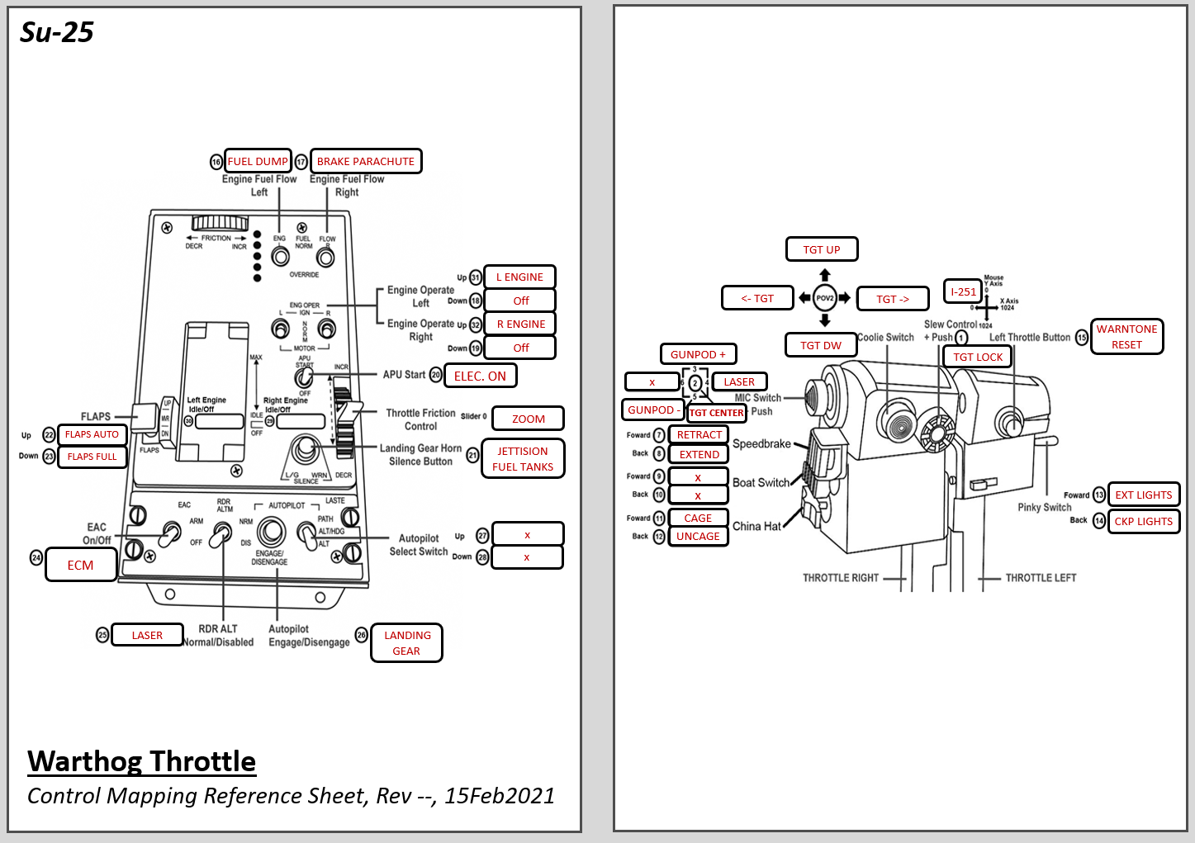This screenshot has height=843, width=1195.
Task: Click the WARNTONE RESET label box
Action: [1126, 337]
